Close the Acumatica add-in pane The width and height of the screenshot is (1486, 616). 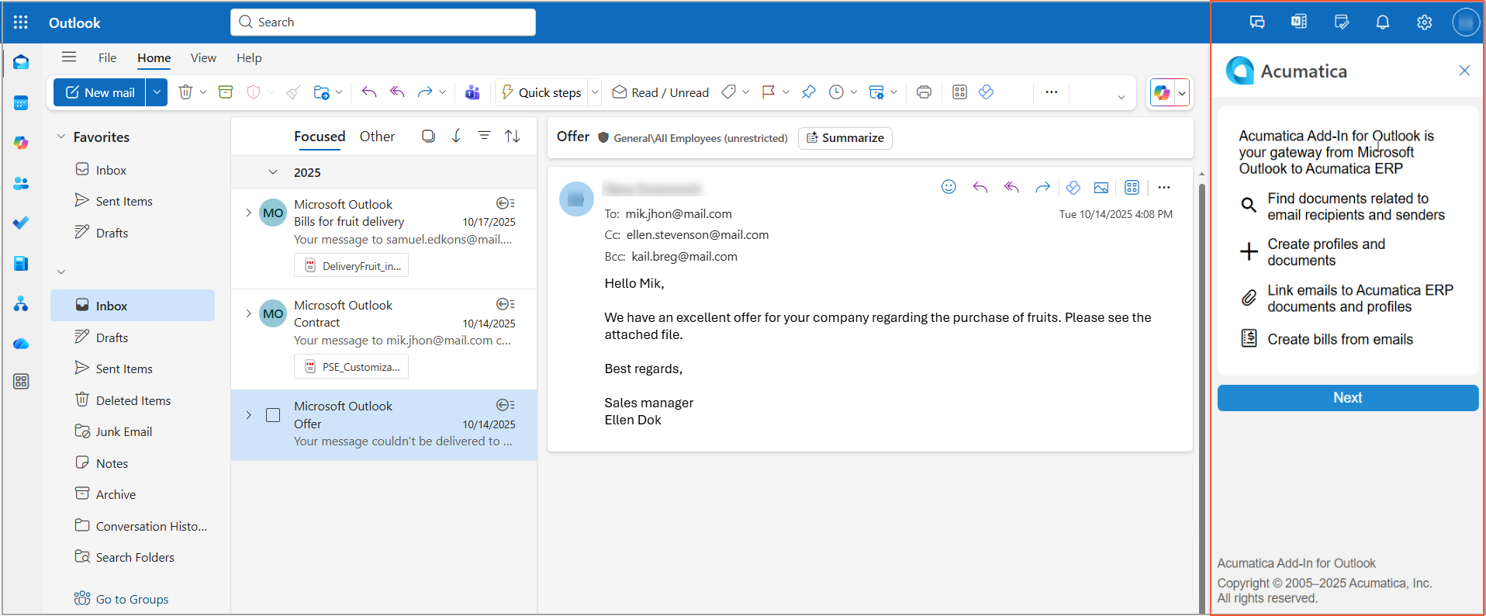[x=1464, y=71]
